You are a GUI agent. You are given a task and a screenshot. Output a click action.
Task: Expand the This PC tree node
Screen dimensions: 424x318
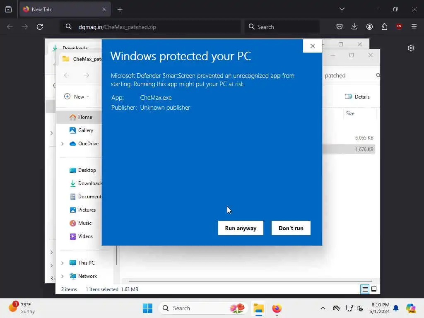[63, 263]
